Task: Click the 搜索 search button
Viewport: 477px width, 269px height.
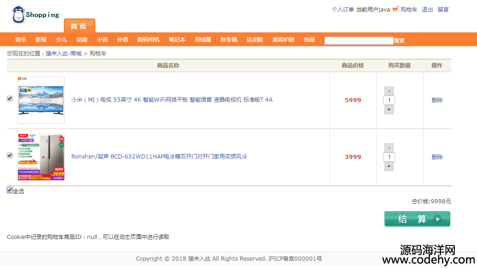Action: 399,40
